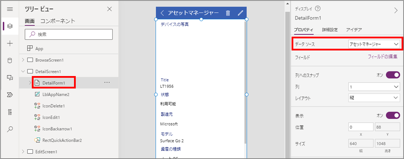Open the データ ソース dropdown
This screenshot has width=404, height=159.
[x=374, y=44]
